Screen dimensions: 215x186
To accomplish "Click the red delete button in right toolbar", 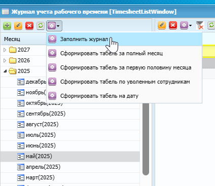I will click(x=173, y=25).
